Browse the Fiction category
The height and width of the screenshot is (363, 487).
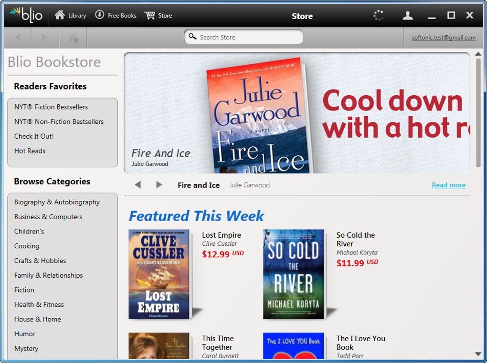click(x=24, y=290)
